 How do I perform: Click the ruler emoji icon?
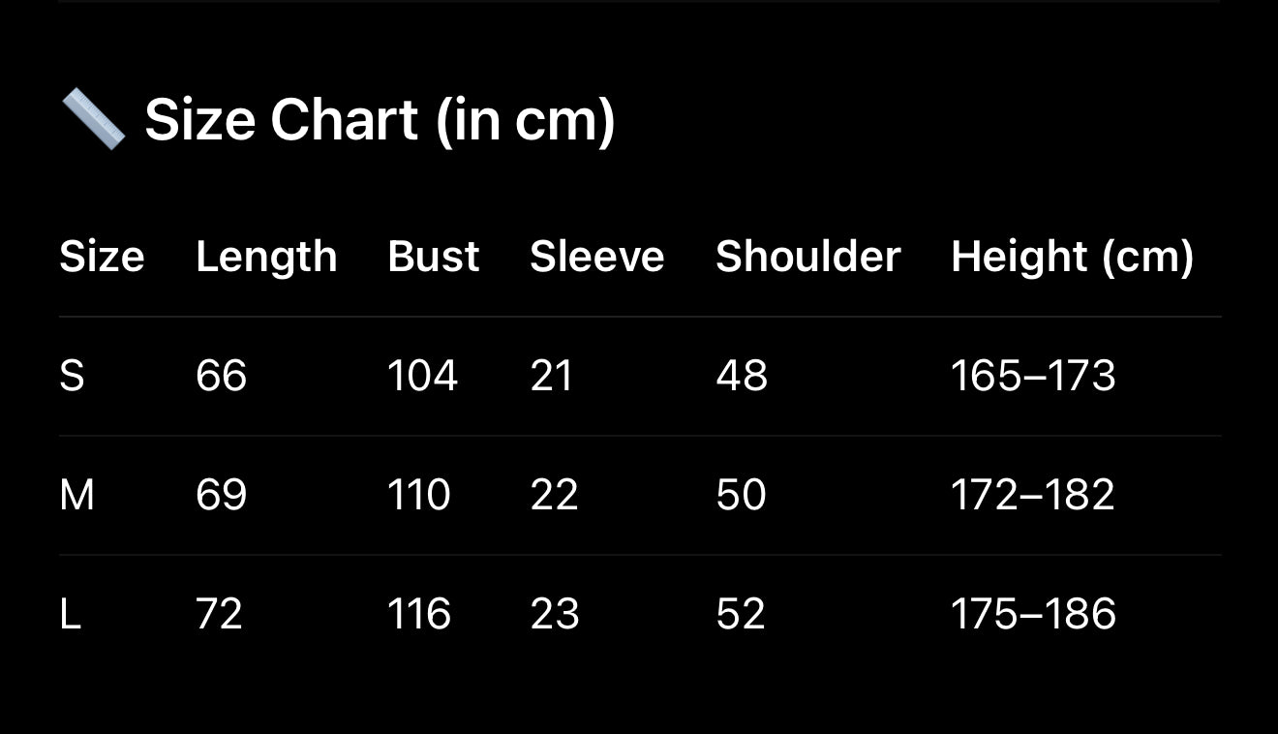pyautogui.click(x=94, y=119)
